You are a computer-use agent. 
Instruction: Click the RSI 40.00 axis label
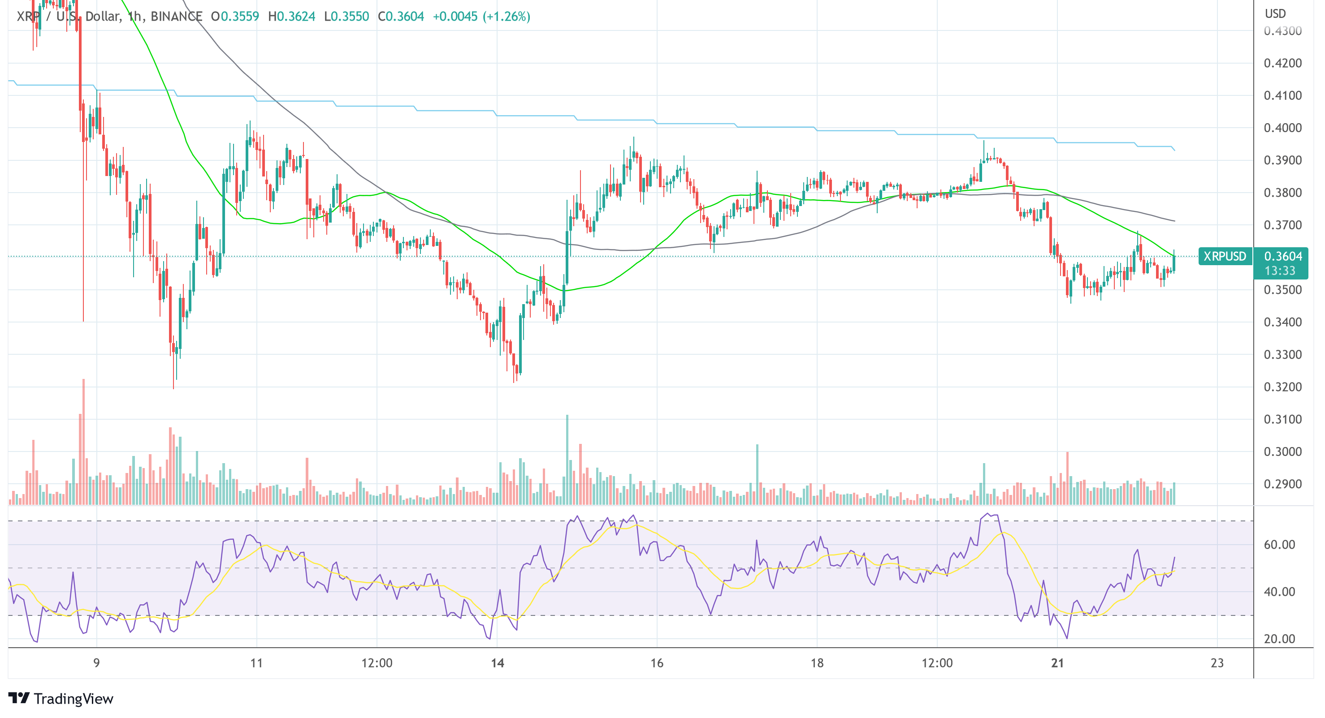(x=1280, y=592)
